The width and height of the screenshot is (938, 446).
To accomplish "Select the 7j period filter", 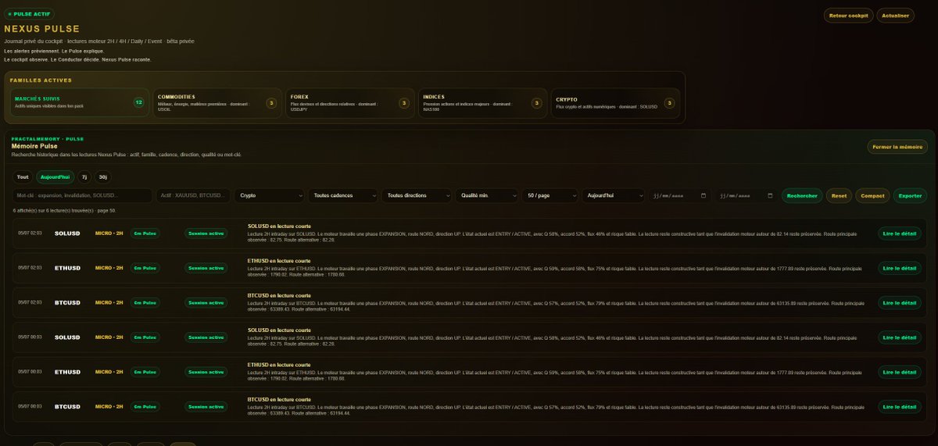I will click(x=84, y=177).
